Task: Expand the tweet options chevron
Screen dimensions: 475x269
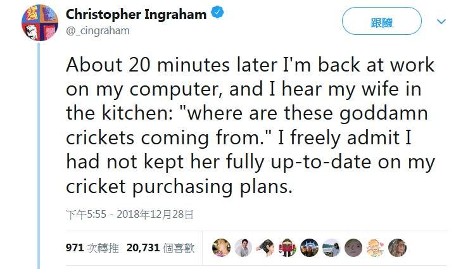Action: pyautogui.click(x=442, y=22)
